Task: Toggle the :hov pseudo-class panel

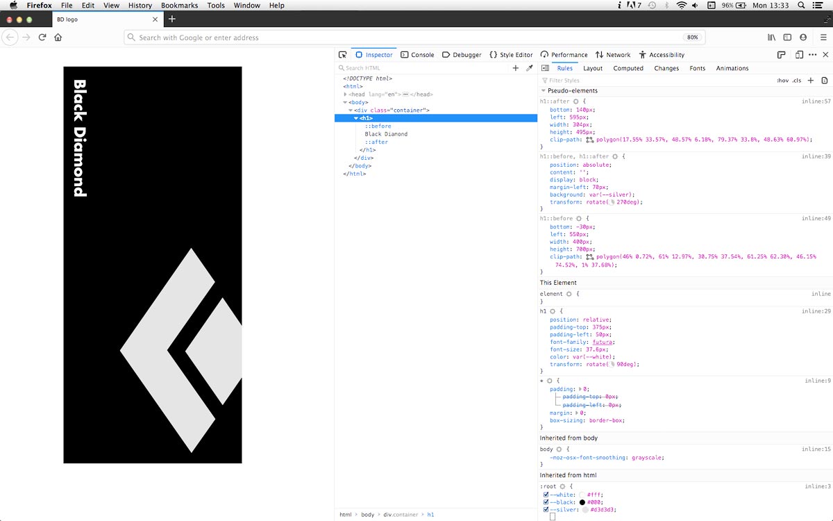Action: point(782,81)
